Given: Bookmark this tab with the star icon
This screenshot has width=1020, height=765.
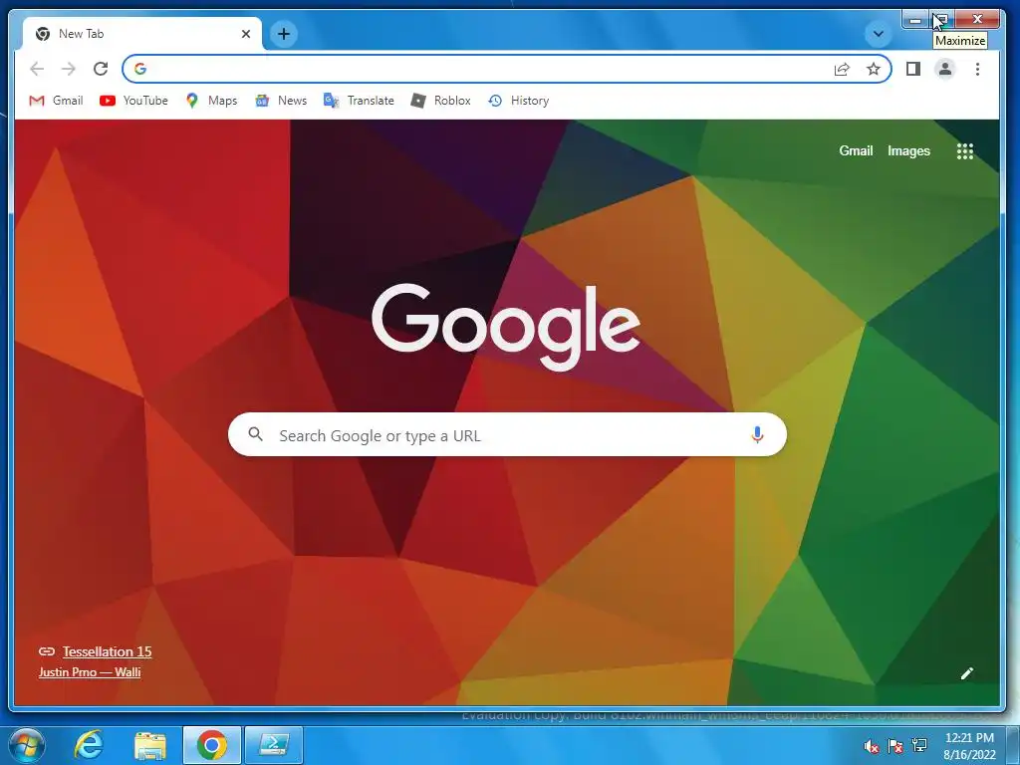Looking at the screenshot, I should point(873,69).
